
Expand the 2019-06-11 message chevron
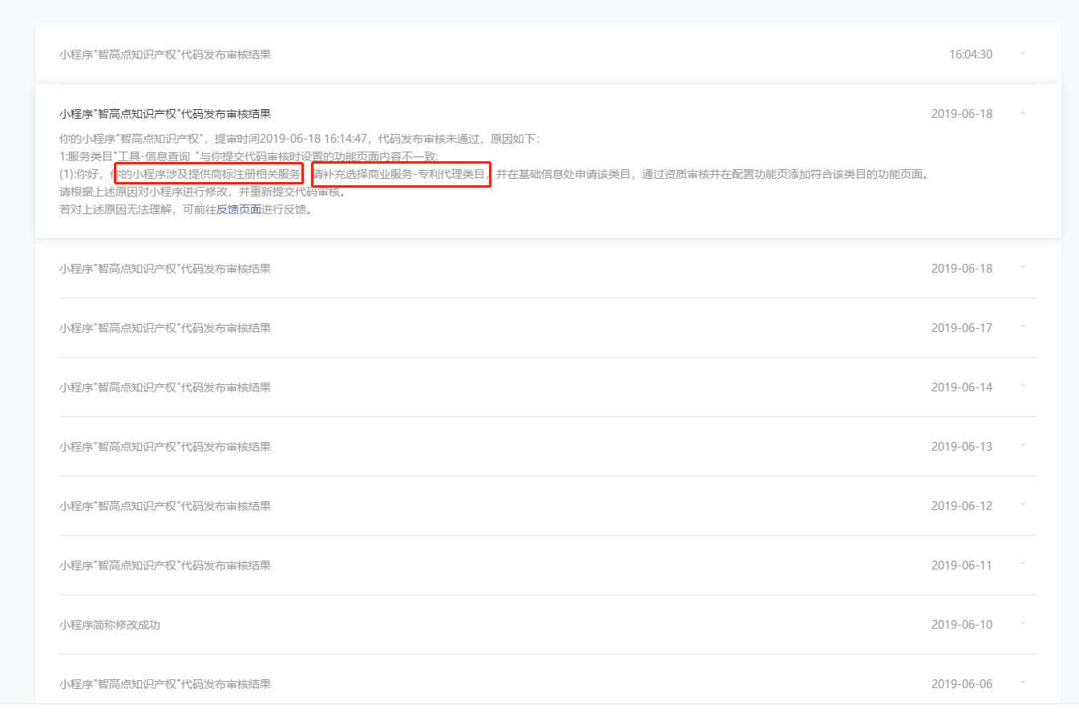click(1022, 565)
